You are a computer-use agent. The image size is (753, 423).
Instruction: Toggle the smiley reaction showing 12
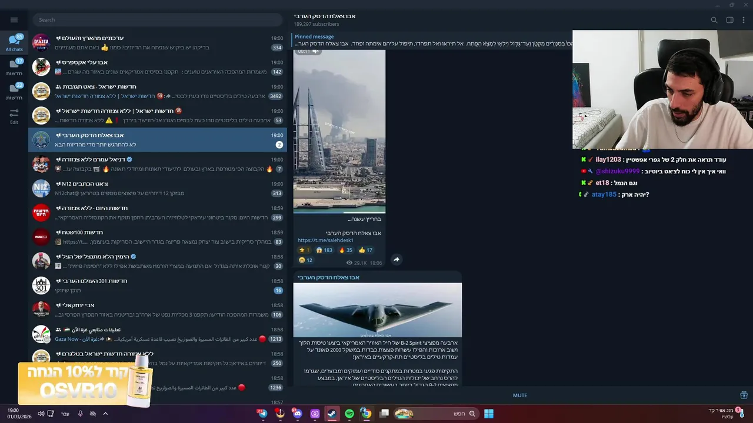pyautogui.click(x=306, y=260)
